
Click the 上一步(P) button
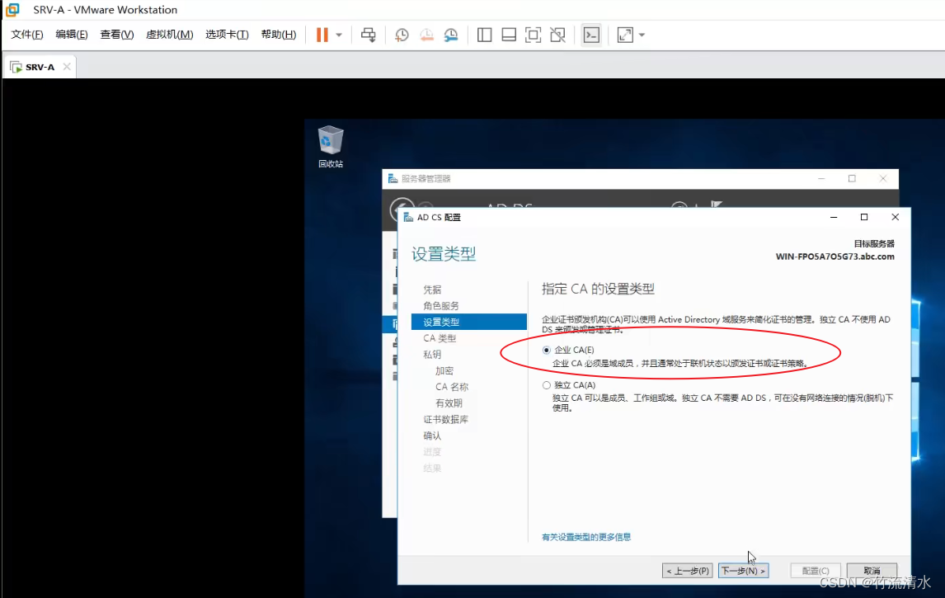click(687, 570)
